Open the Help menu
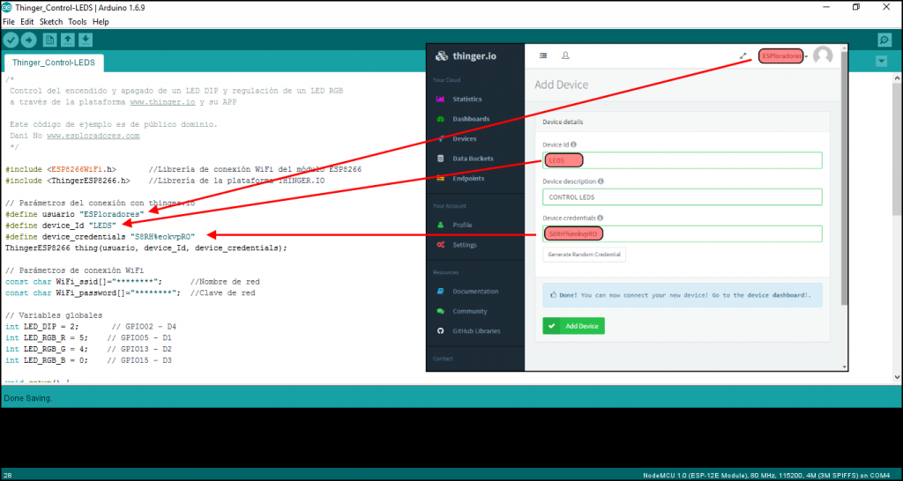The height and width of the screenshot is (481, 903). pos(101,22)
